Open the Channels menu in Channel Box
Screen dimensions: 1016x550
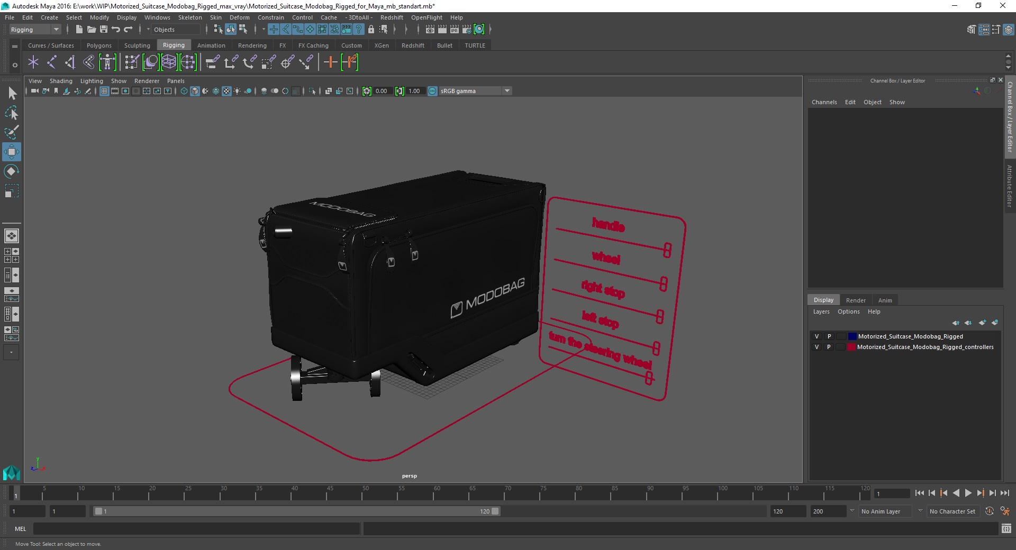tap(824, 102)
